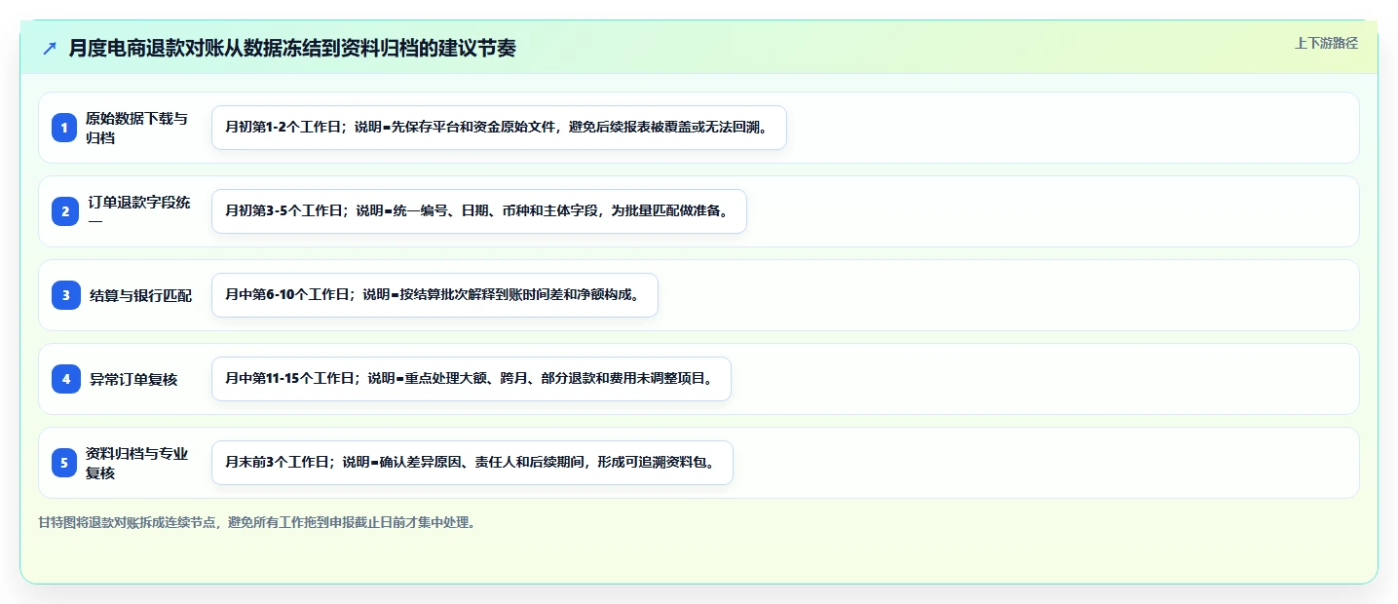
Task: Click the 月末前3个工作日 description box
Action: tap(472, 463)
